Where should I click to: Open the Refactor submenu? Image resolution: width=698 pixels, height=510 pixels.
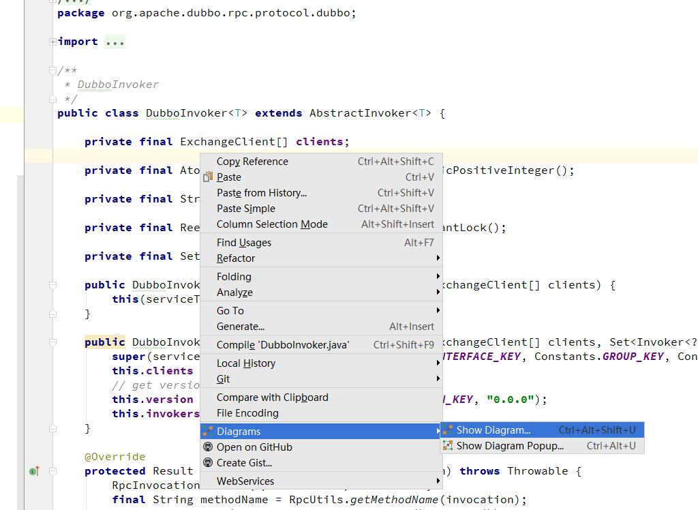click(321, 258)
